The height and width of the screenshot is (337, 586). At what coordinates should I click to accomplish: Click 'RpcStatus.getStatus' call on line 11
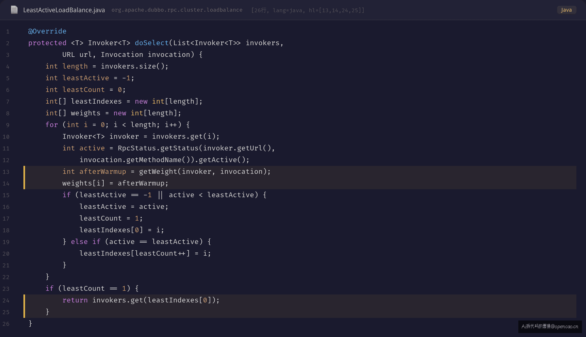[x=158, y=148]
